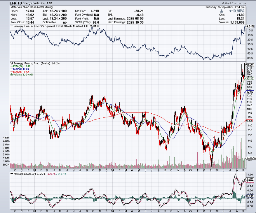The height and width of the screenshot is (213, 256).
Task: Click the candlestick icon before Energy Fuels (Daily)
Action: 11,63
